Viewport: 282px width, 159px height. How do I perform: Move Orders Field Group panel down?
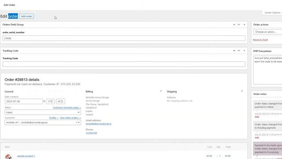[x=239, y=25]
